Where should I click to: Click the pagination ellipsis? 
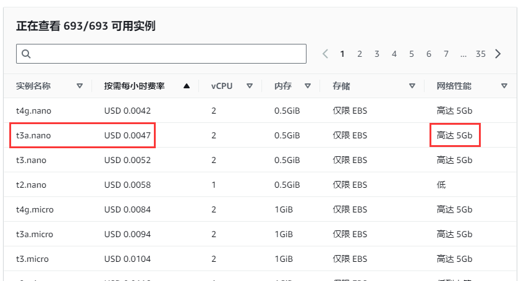tap(463, 54)
